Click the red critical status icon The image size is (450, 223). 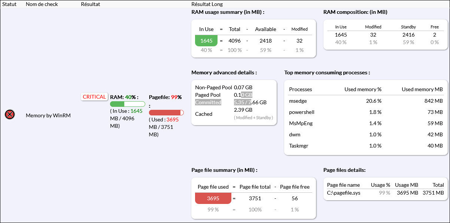10,115
